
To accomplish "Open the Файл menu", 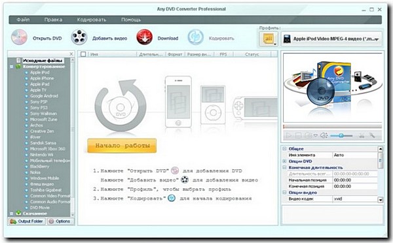I will [x=23, y=20].
